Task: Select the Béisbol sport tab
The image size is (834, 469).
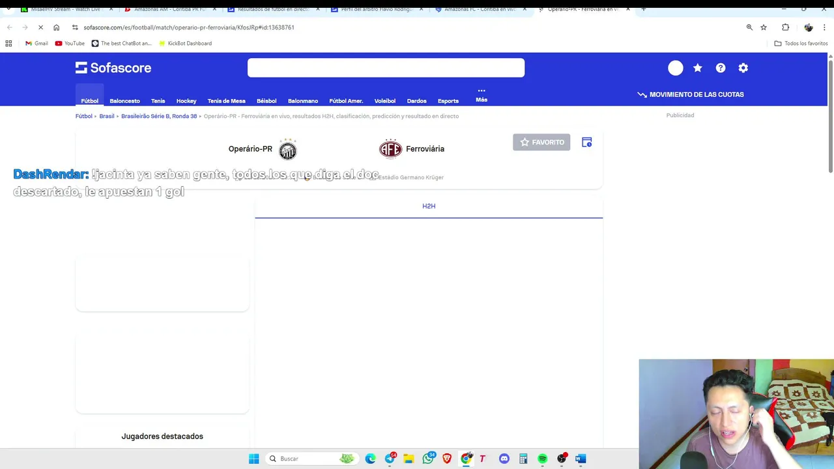Action: click(x=266, y=101)
